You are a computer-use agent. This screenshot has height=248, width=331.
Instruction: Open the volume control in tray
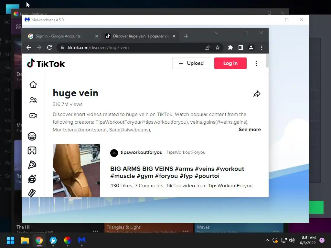[292, 240]
